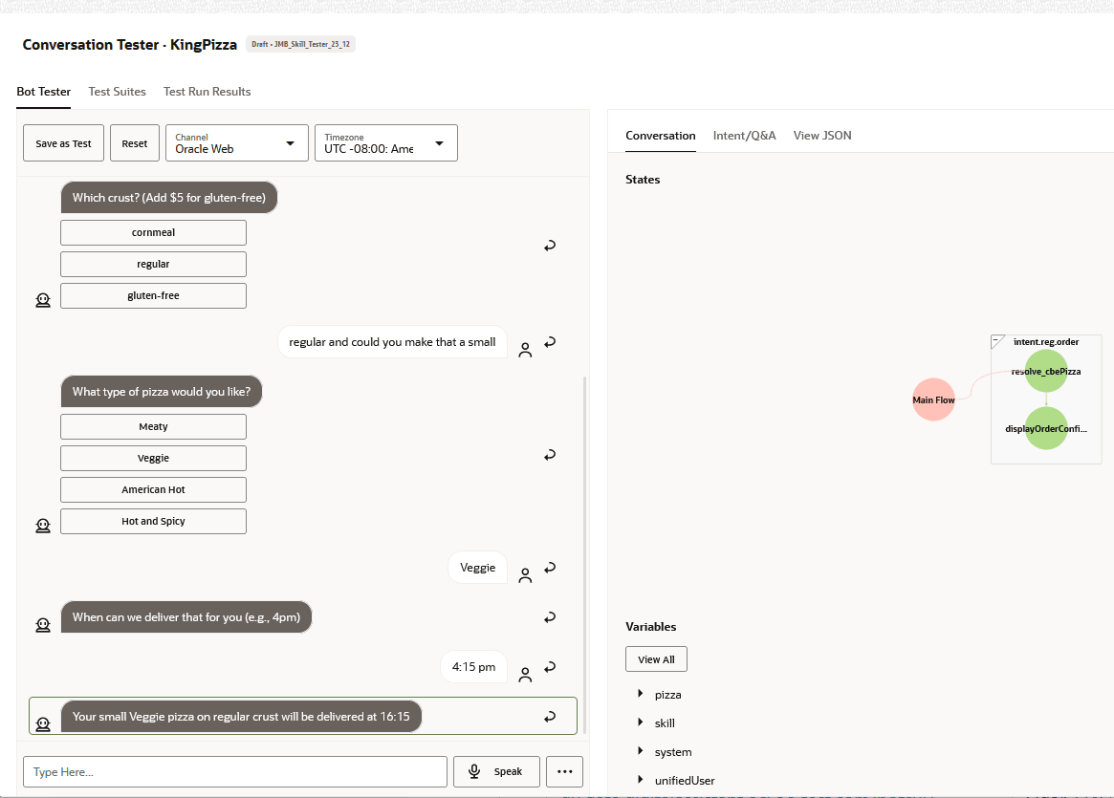
Task: Click the States heading
Action: [643, 180]
